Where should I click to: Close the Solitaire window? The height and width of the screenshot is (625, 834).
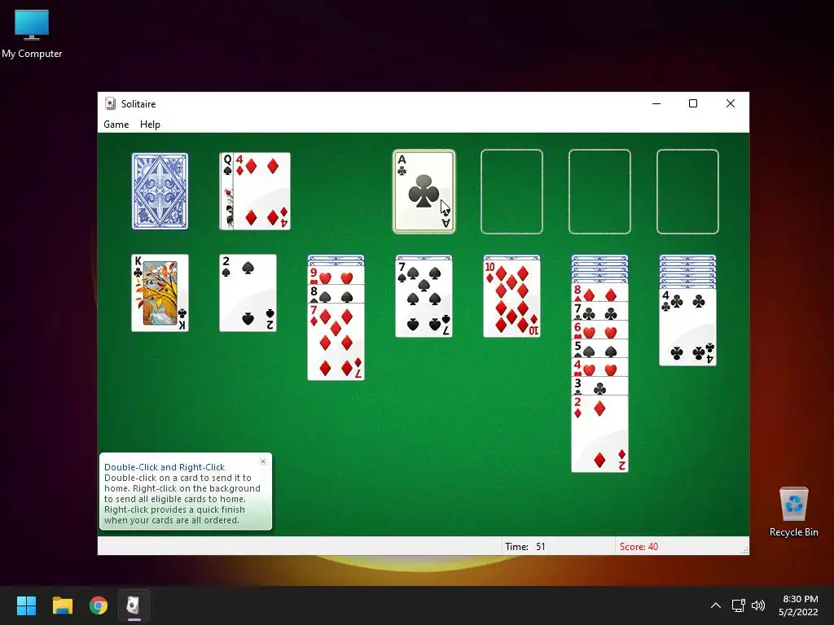[731, 103]
